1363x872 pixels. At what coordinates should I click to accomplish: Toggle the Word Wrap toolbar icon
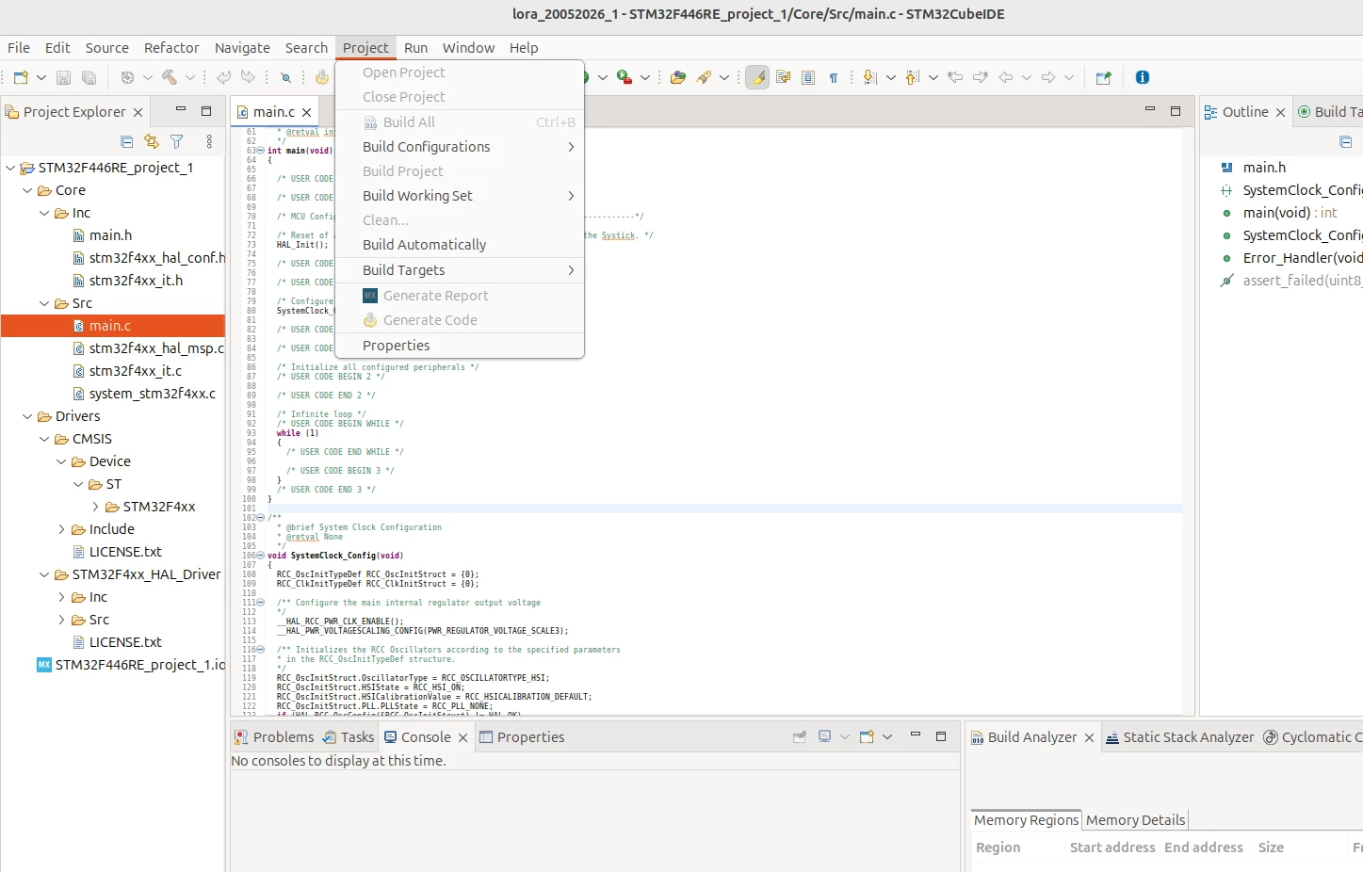click(x=783, y=77)
